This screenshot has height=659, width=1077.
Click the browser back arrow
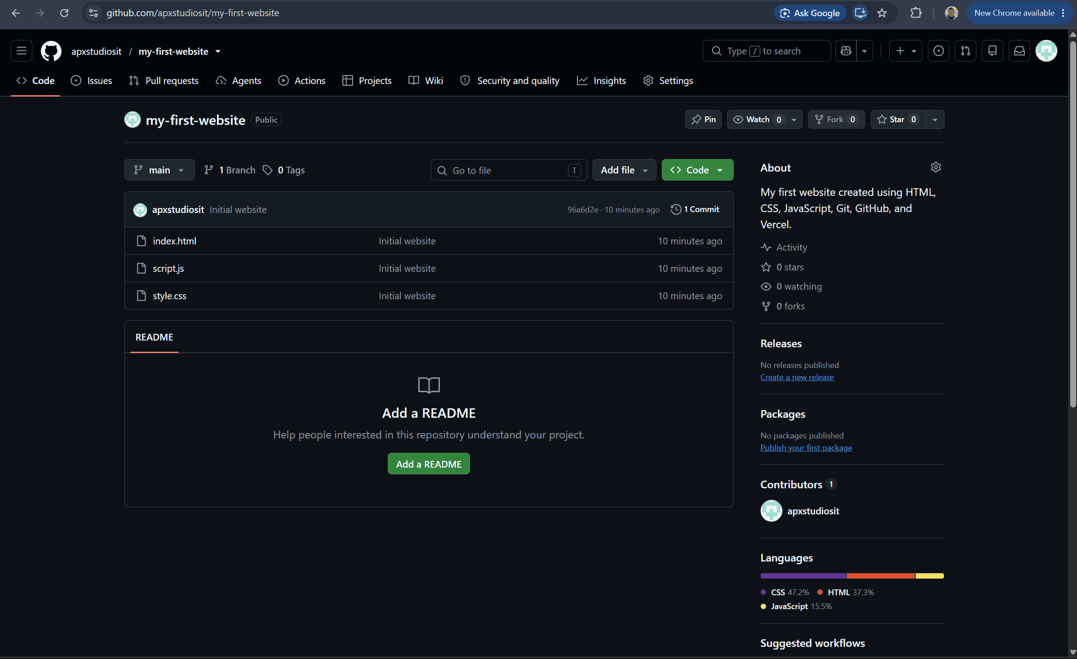(x=16, y=13)
